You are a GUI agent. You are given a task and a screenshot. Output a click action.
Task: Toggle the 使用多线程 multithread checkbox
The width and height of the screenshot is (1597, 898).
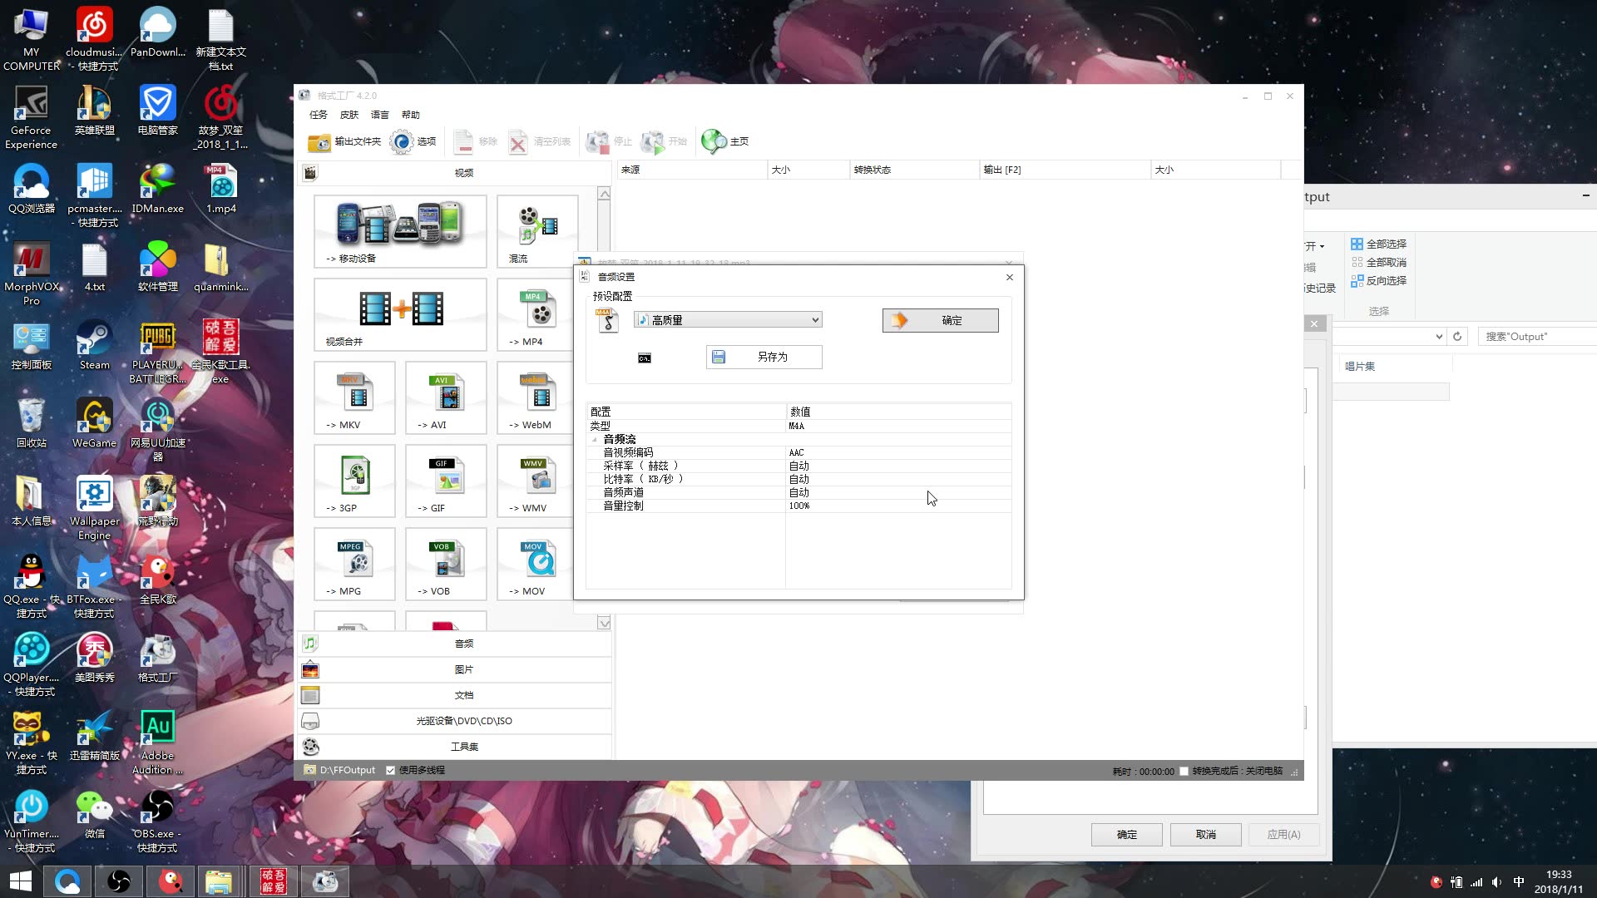(x=391, y=771)
